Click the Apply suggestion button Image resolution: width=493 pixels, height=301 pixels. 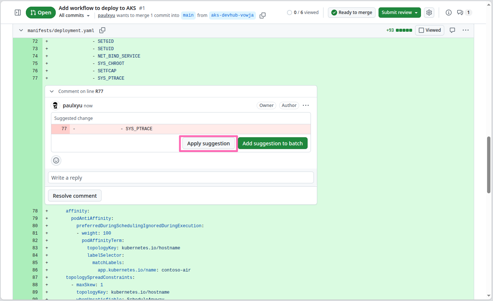(208, 143)
